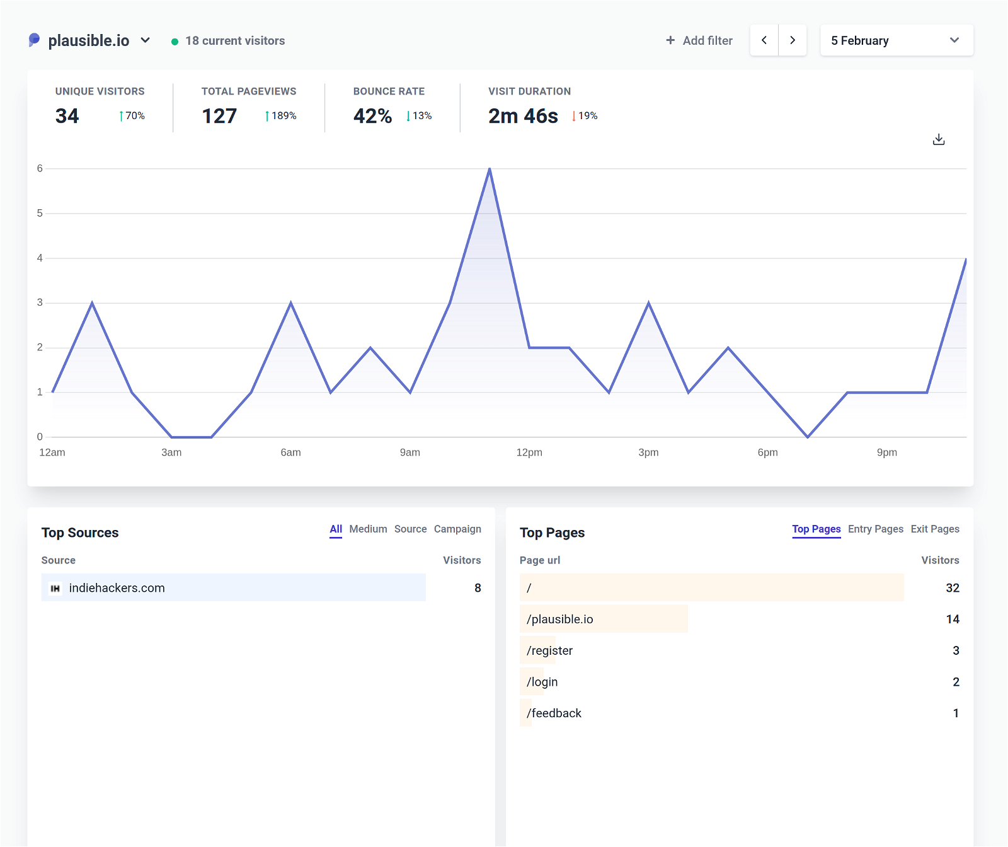Switch to the Entry Pages tab
The width and height of the screenshot is (1008, 847).
[876, 529]
